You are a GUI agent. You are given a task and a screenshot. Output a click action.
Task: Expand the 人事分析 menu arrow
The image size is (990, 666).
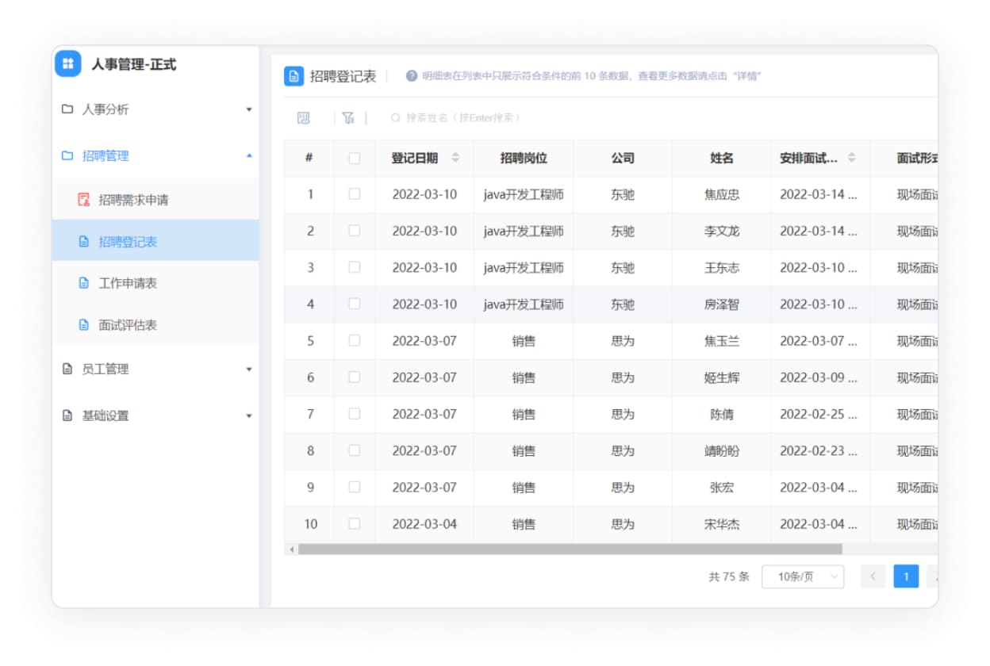pos(249,109)
